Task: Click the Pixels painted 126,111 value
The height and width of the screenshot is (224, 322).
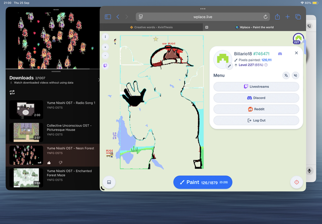Action: tap(266, 60)
